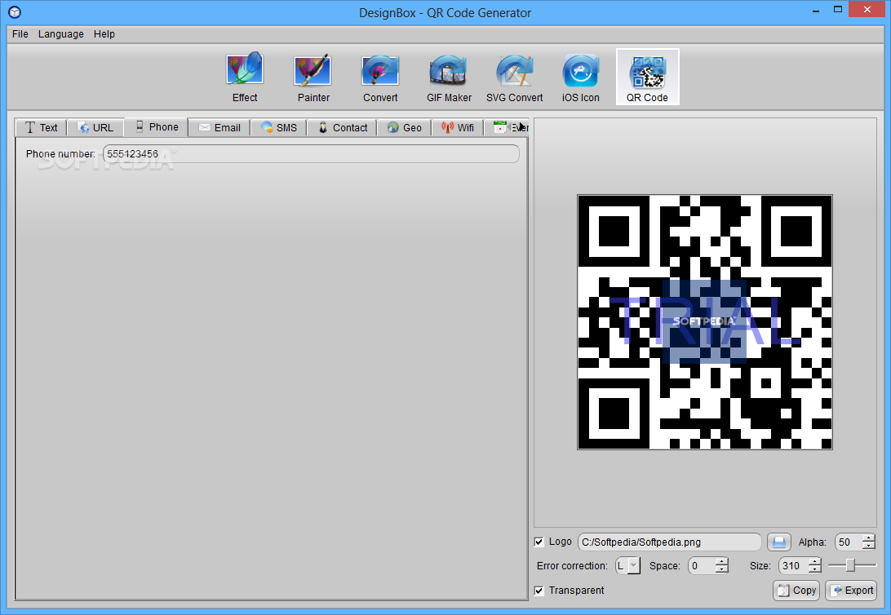Screen dimensions: 891x615
Task: Open the iOS Icon tool
Action: tap(580, 77)
